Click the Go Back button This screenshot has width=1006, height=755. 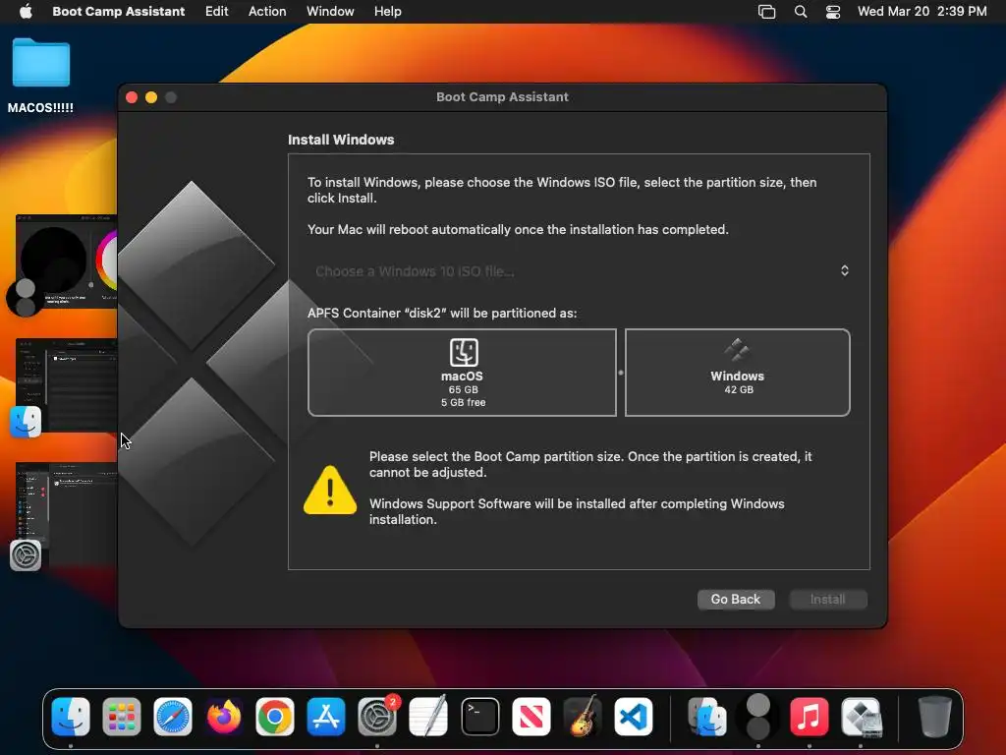[735, 599]
